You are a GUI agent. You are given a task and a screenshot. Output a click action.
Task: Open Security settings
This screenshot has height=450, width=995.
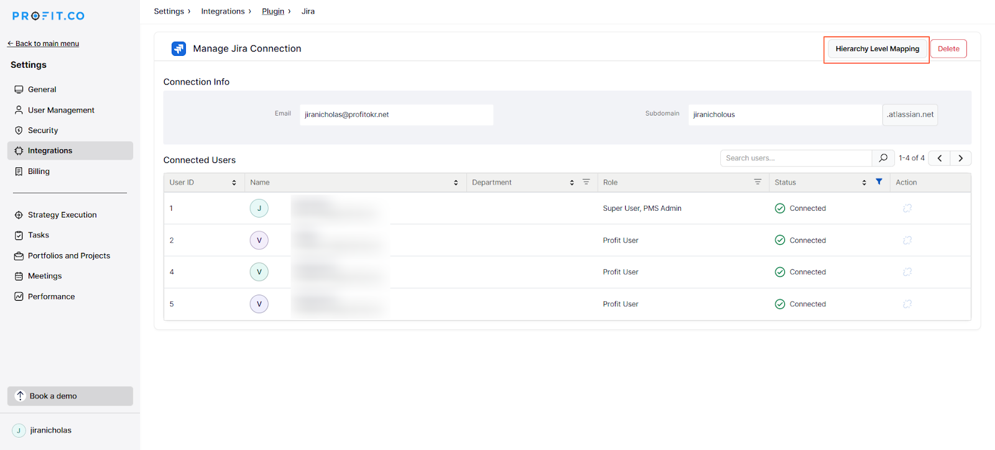70,131
